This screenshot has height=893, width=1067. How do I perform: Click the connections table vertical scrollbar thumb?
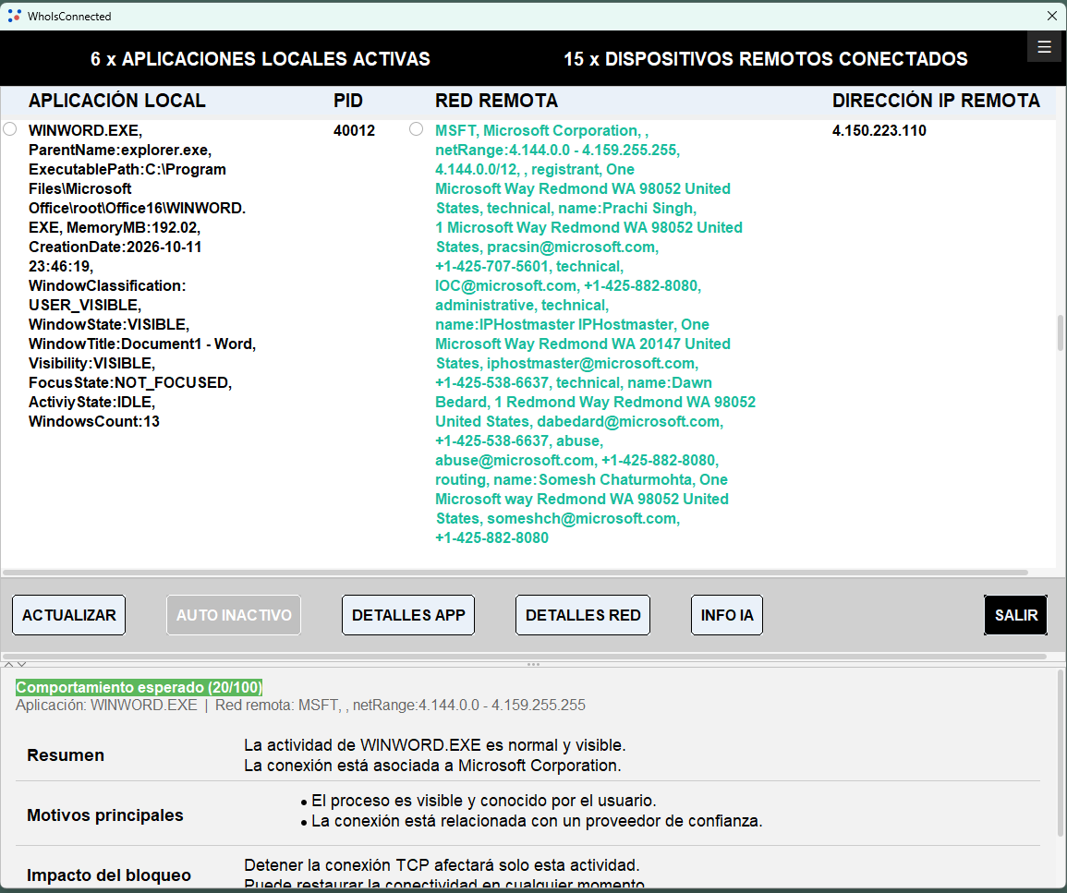point(1061,332)
